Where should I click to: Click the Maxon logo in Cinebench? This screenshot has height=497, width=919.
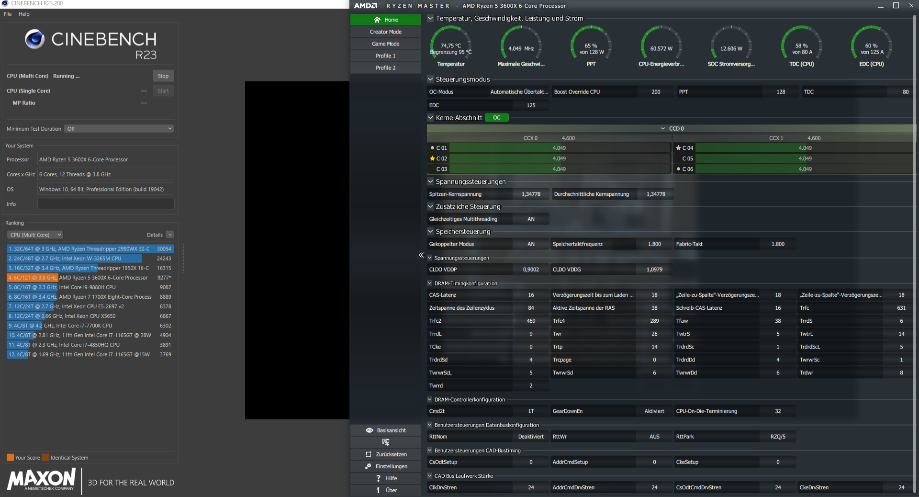[x=42, y=479]
